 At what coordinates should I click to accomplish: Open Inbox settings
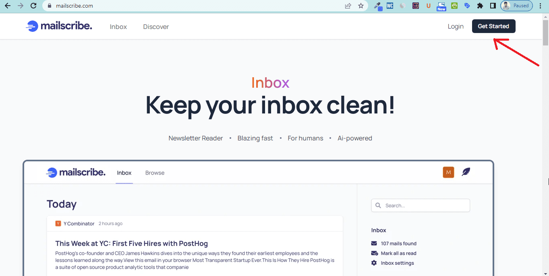click(397, 263)
